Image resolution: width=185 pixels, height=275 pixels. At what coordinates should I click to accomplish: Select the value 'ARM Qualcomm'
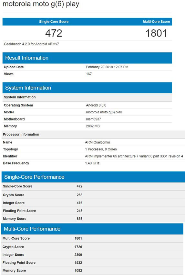tap(98, 142)
